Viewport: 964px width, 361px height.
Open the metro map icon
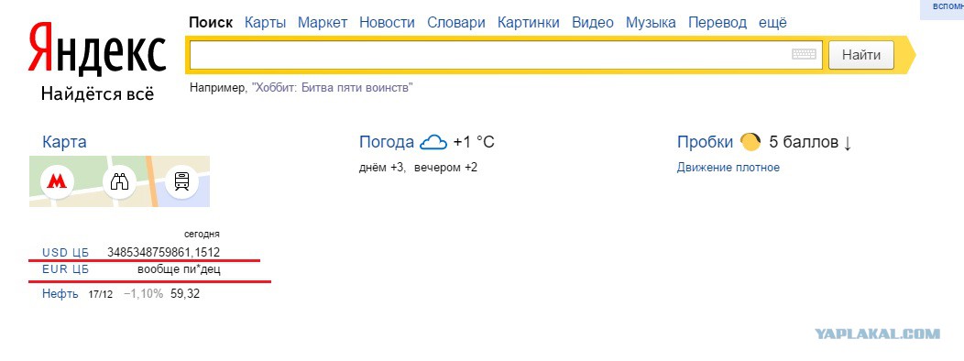coord(57,181)
